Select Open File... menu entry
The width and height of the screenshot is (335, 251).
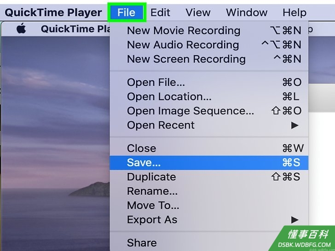coord(209,82)
